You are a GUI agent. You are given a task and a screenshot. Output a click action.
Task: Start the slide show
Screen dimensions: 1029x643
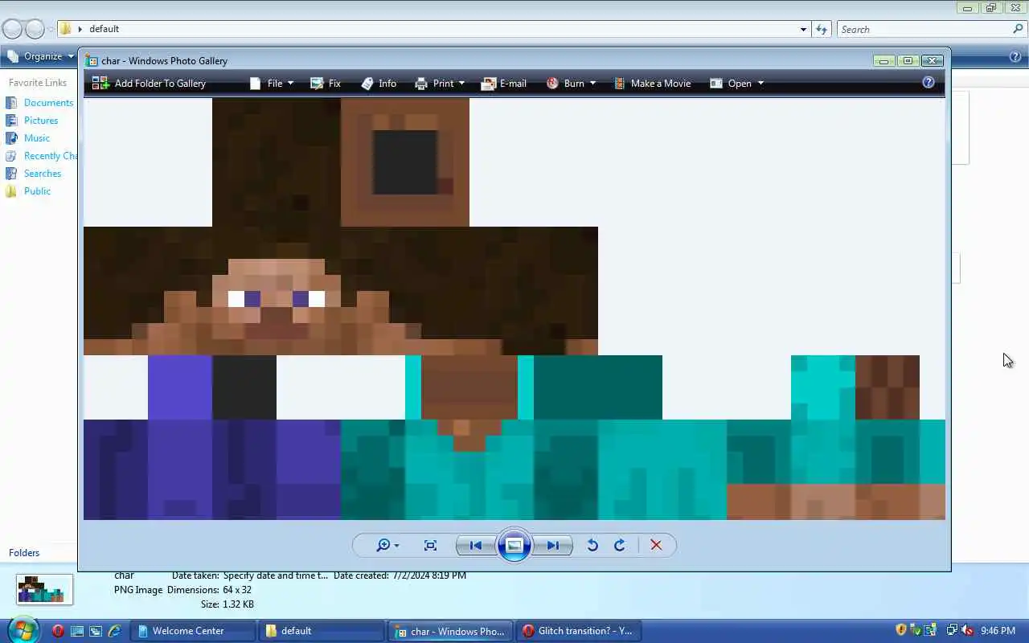[x=514, y=545]
